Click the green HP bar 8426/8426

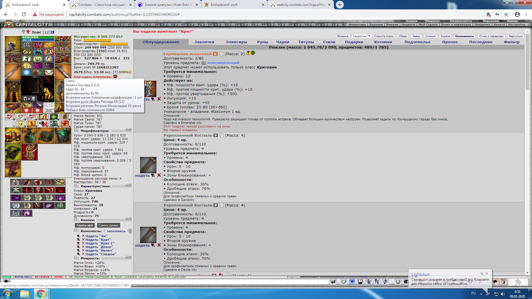pyautogui.click(x=38, y=37)
